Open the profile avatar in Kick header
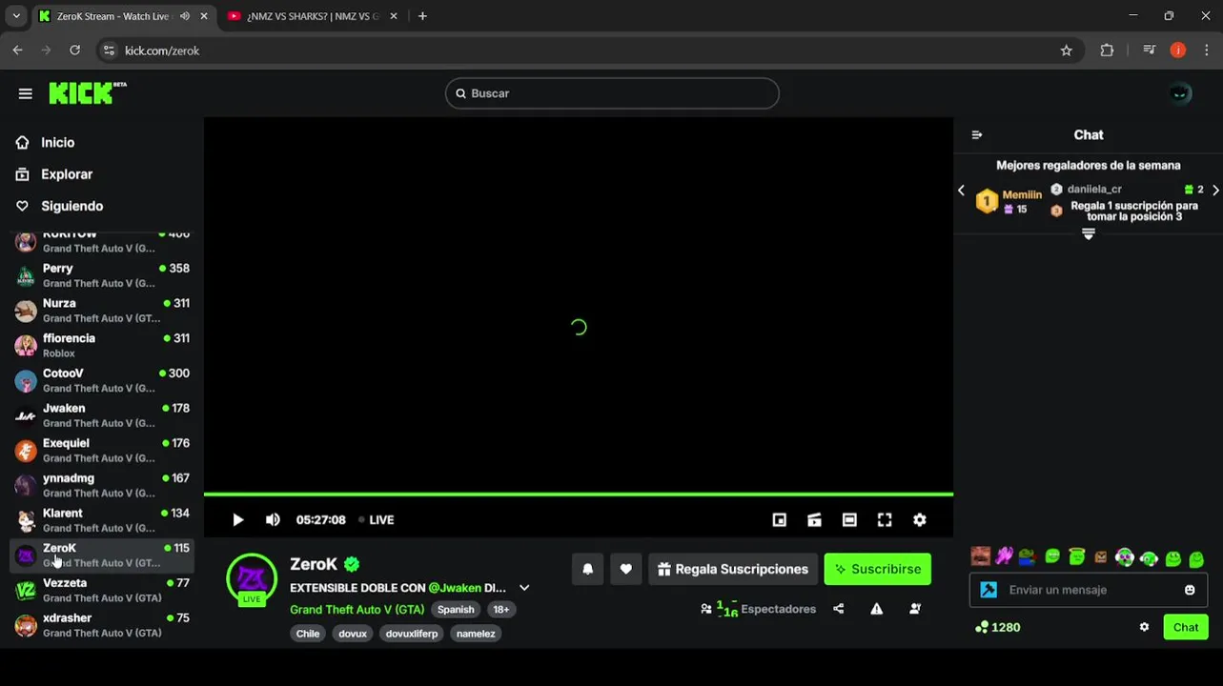This screenshot has width=1223, height=686. 1180,93
